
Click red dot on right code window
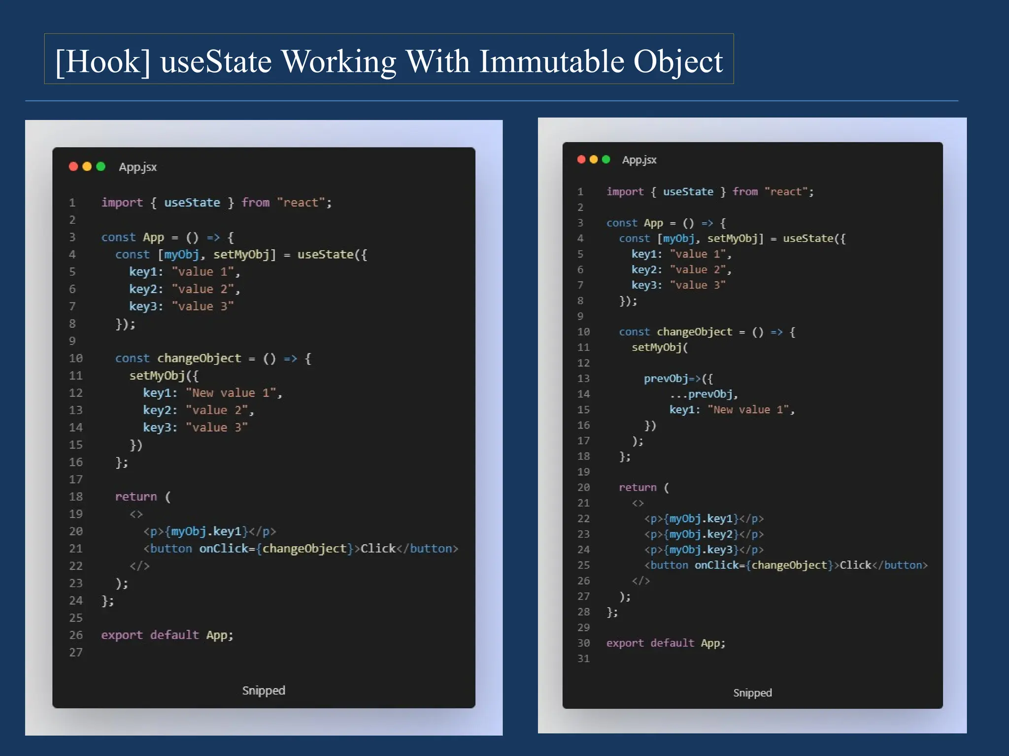tap(581, 159)
